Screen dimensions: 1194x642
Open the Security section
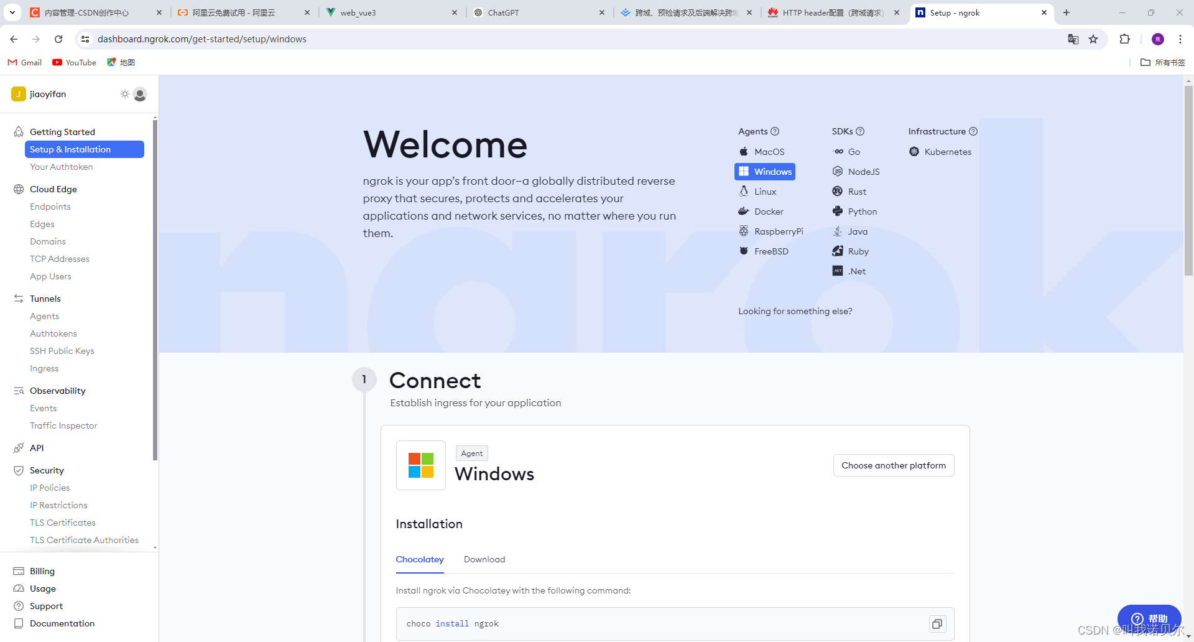pyautogui.click(x=47, y=470)
